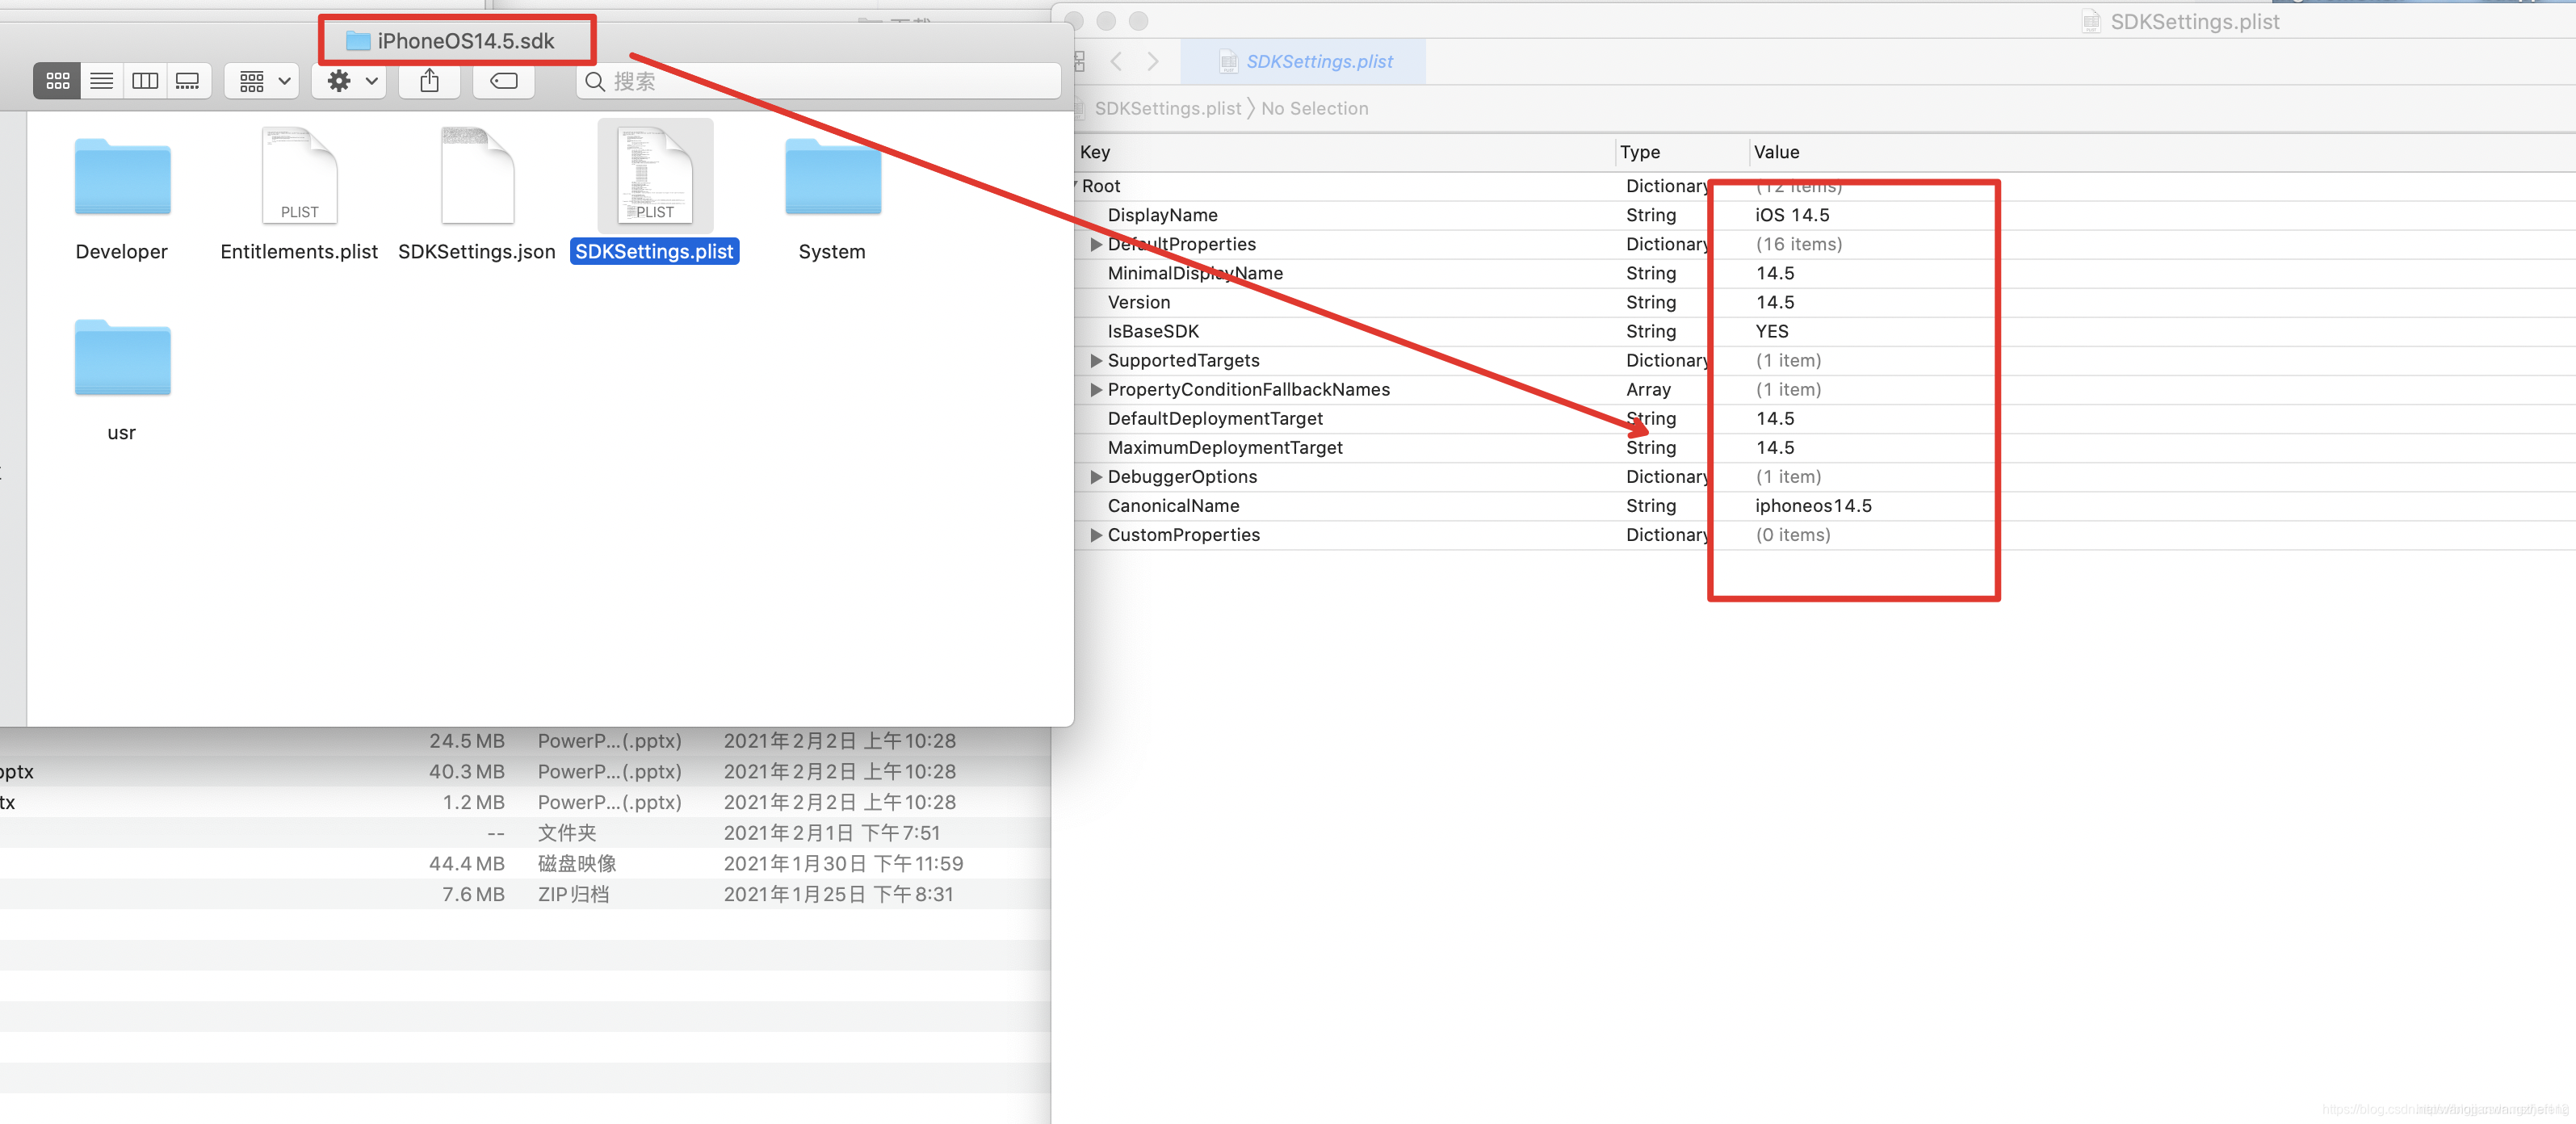2576x1124 pixels.
Task: Click the 文件夹 row dated 2021年2月1日
Action: pyautogui.click(x=525, y=832)
